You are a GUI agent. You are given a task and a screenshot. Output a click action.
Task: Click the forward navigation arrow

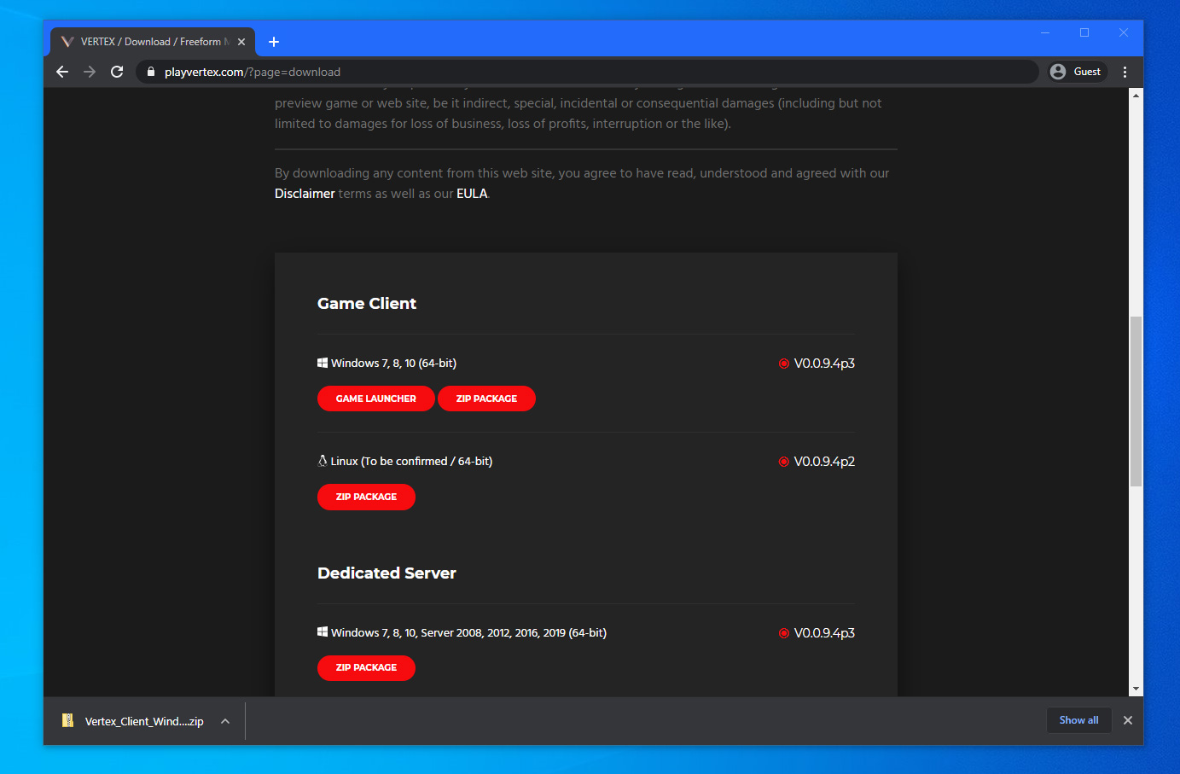(x=90, y=72)
